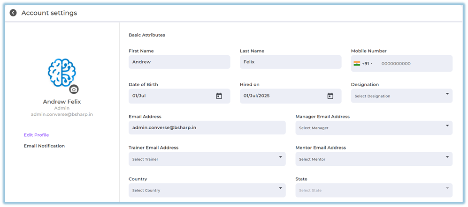
Task: Expand the Select Trainer dropdown
Action: [207, 159]
